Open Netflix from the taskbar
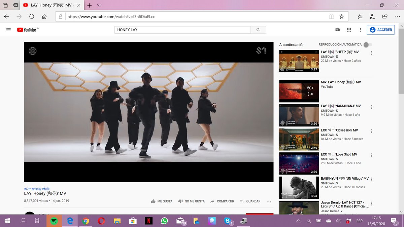The height and width of the screenshot is (227, 404). pyautogui.click(x=148, y=221)
